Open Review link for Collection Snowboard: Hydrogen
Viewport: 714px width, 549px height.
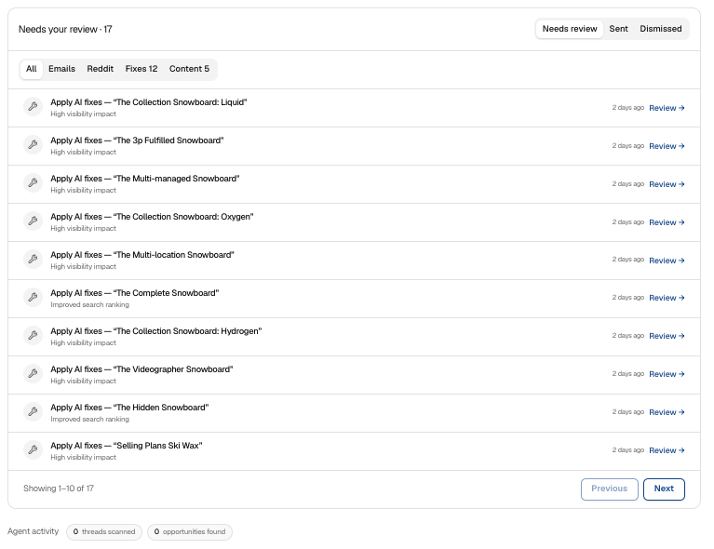(x=667, y=336)
